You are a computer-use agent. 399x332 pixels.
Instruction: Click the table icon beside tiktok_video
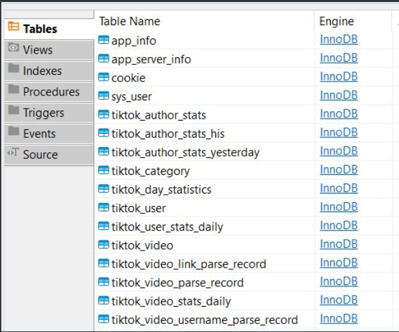pos(103,245)
